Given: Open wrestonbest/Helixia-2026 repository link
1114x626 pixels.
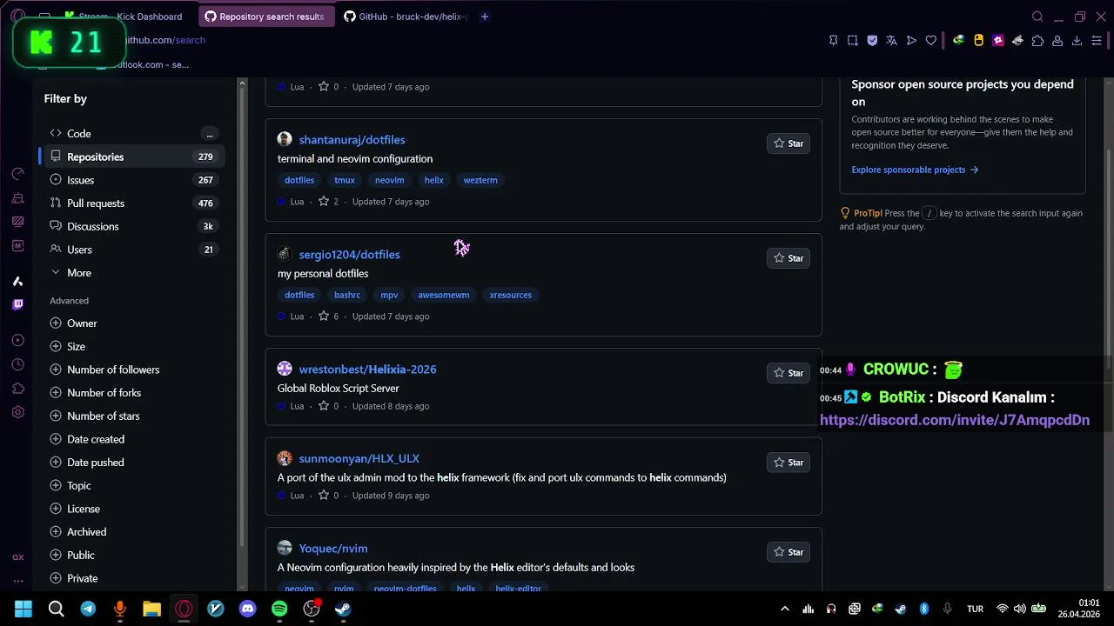Looking at the screenshot, I should (367, 370).
